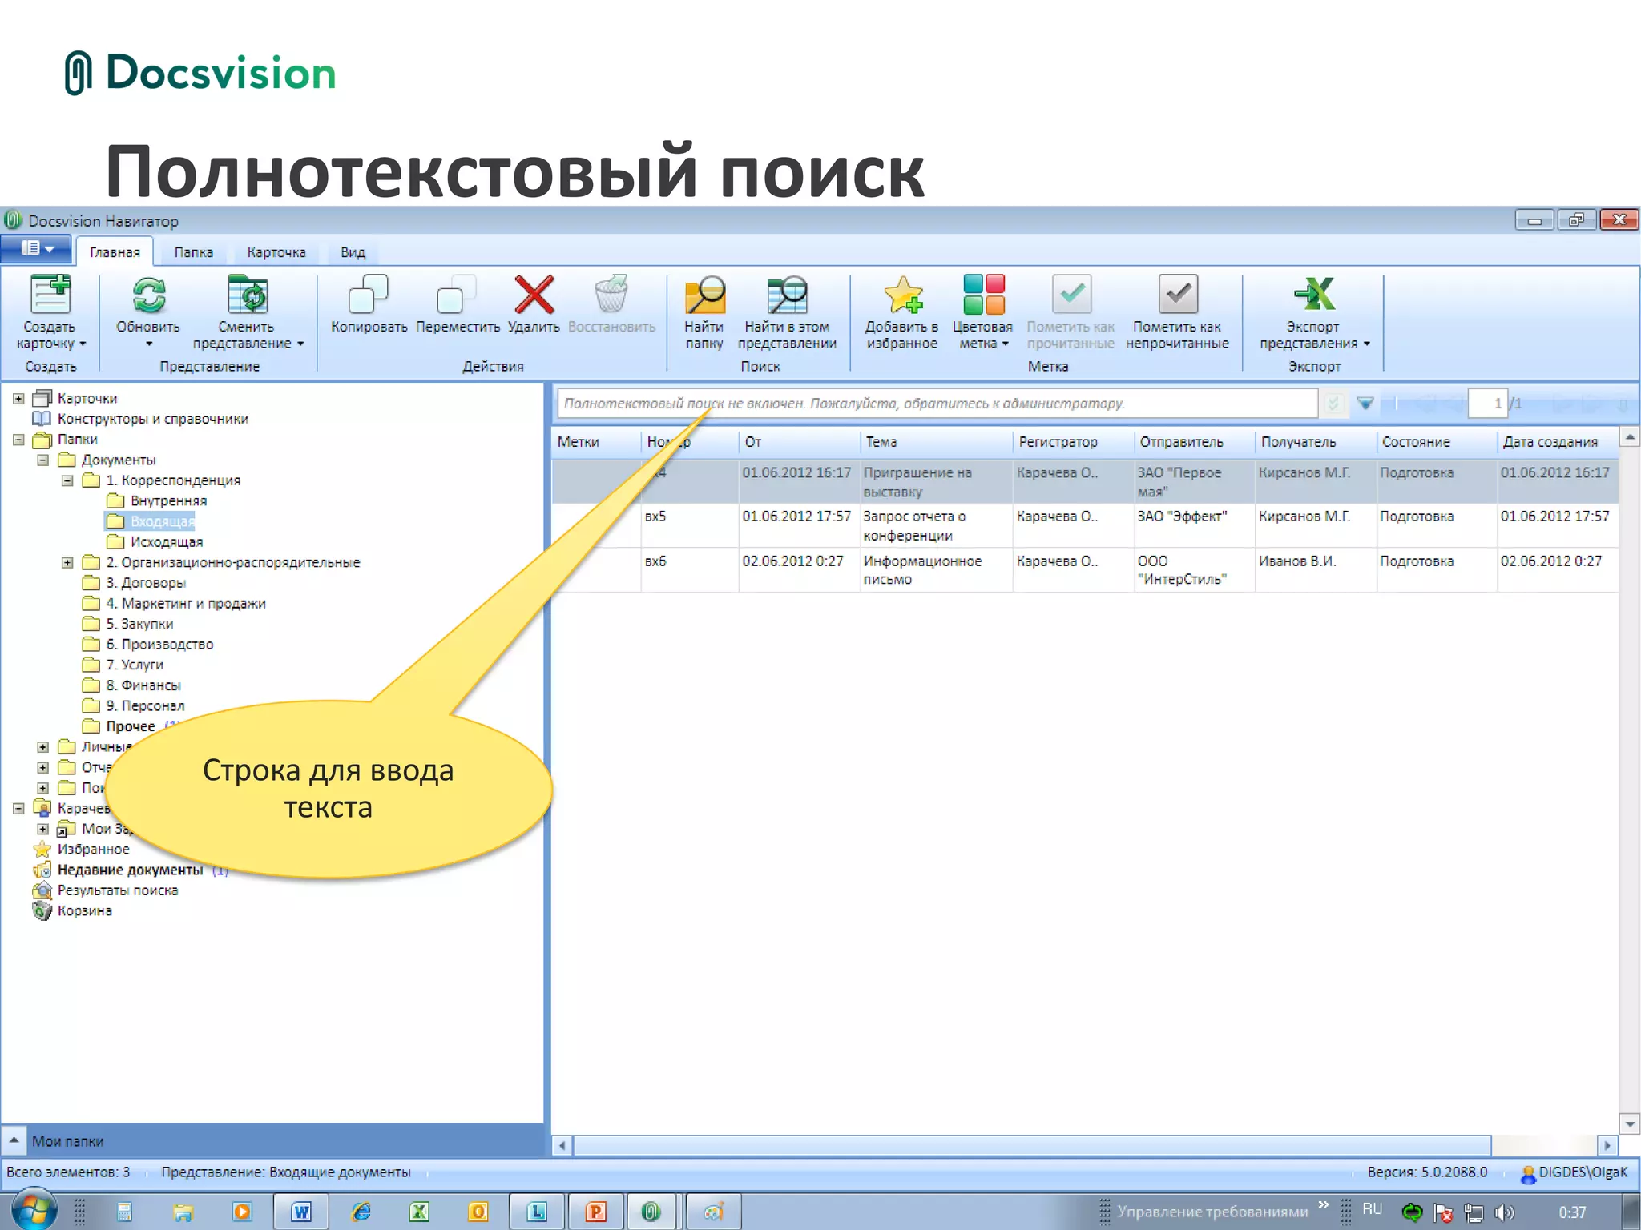
Task: Click the Обновить refresh icon
Action: click(148, 295)
